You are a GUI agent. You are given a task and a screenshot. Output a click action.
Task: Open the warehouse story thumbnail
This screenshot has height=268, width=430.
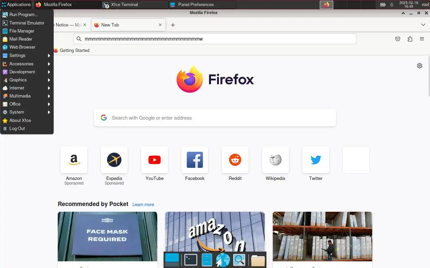(x=322, y=237)
